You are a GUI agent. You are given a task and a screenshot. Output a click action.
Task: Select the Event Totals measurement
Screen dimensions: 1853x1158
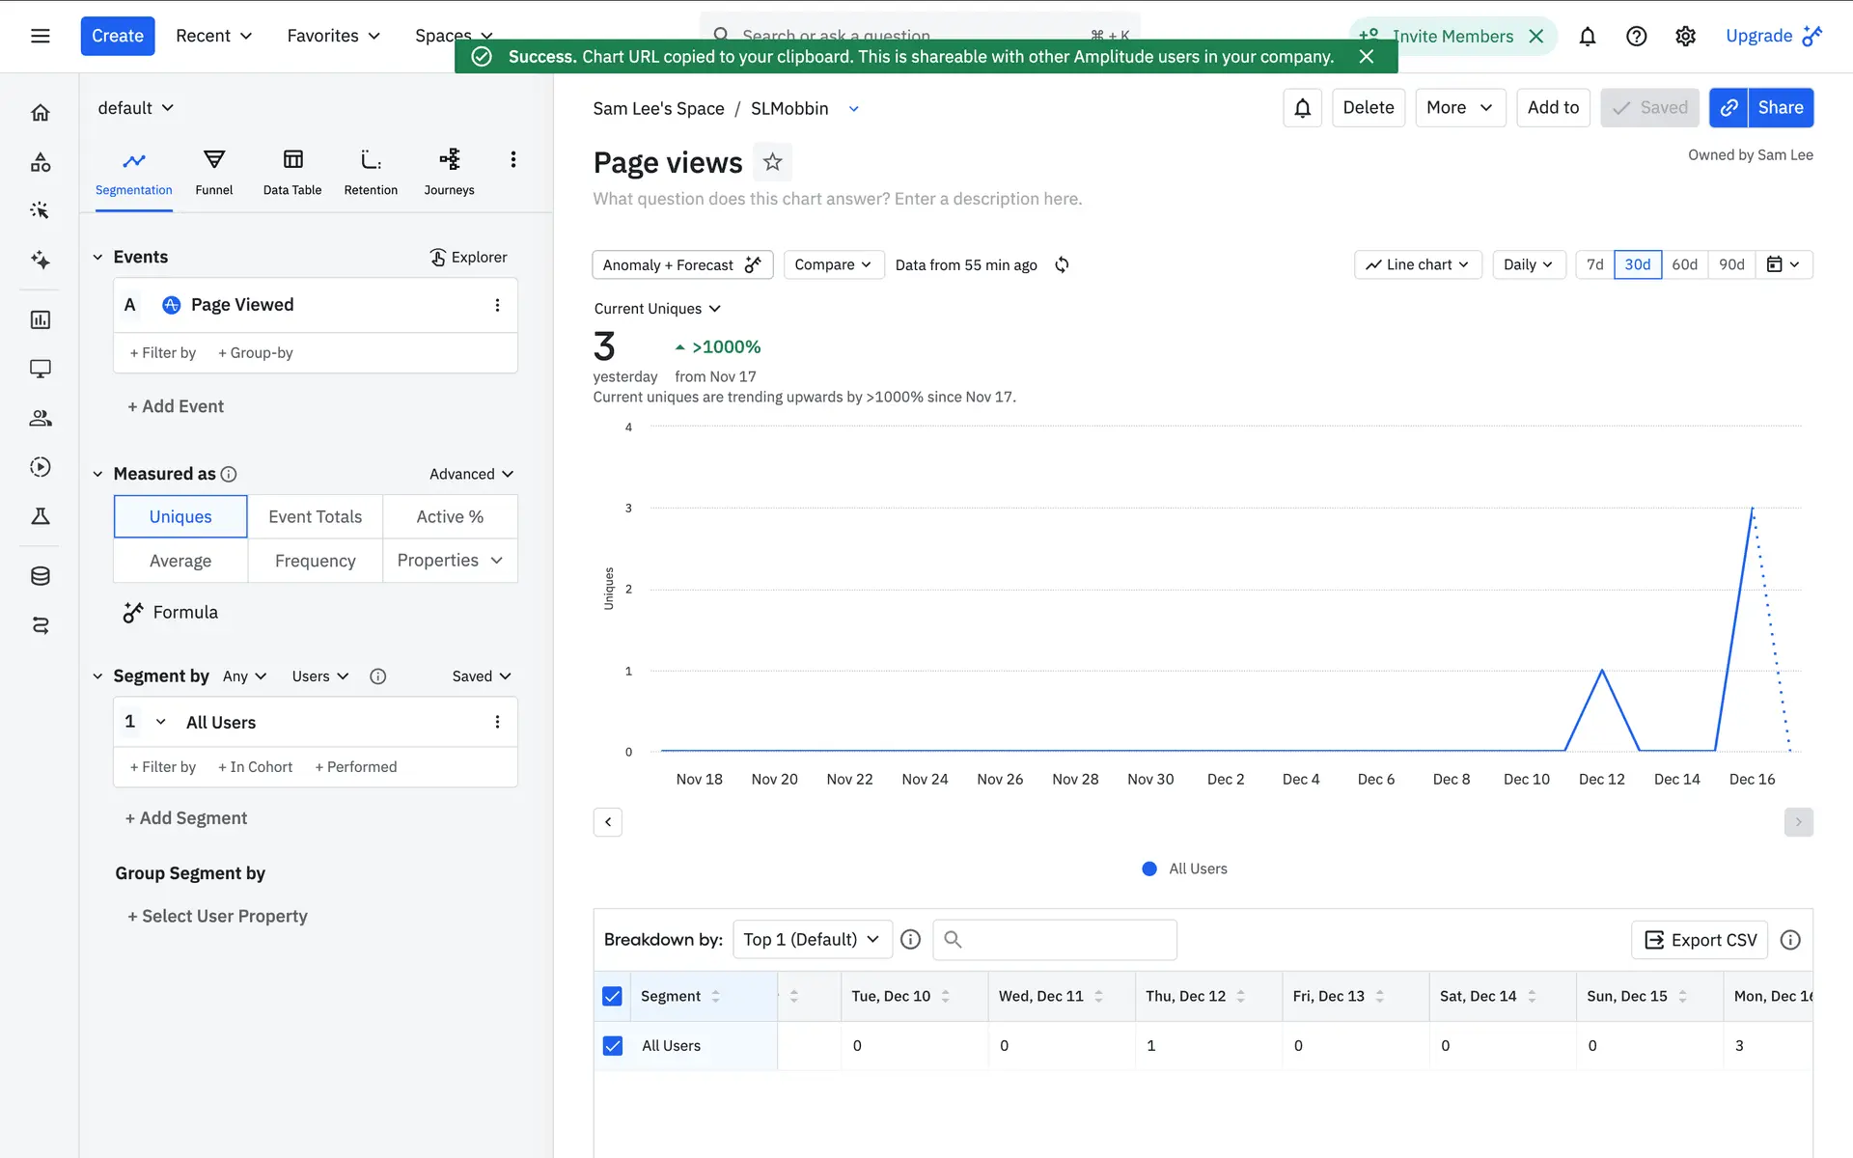pos(315,516)
